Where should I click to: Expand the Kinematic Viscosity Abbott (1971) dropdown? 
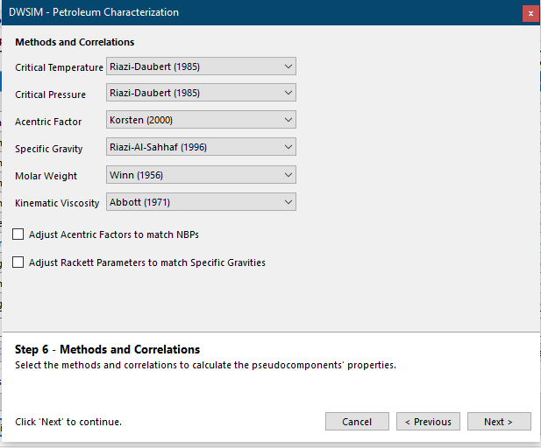click(201, 202)
